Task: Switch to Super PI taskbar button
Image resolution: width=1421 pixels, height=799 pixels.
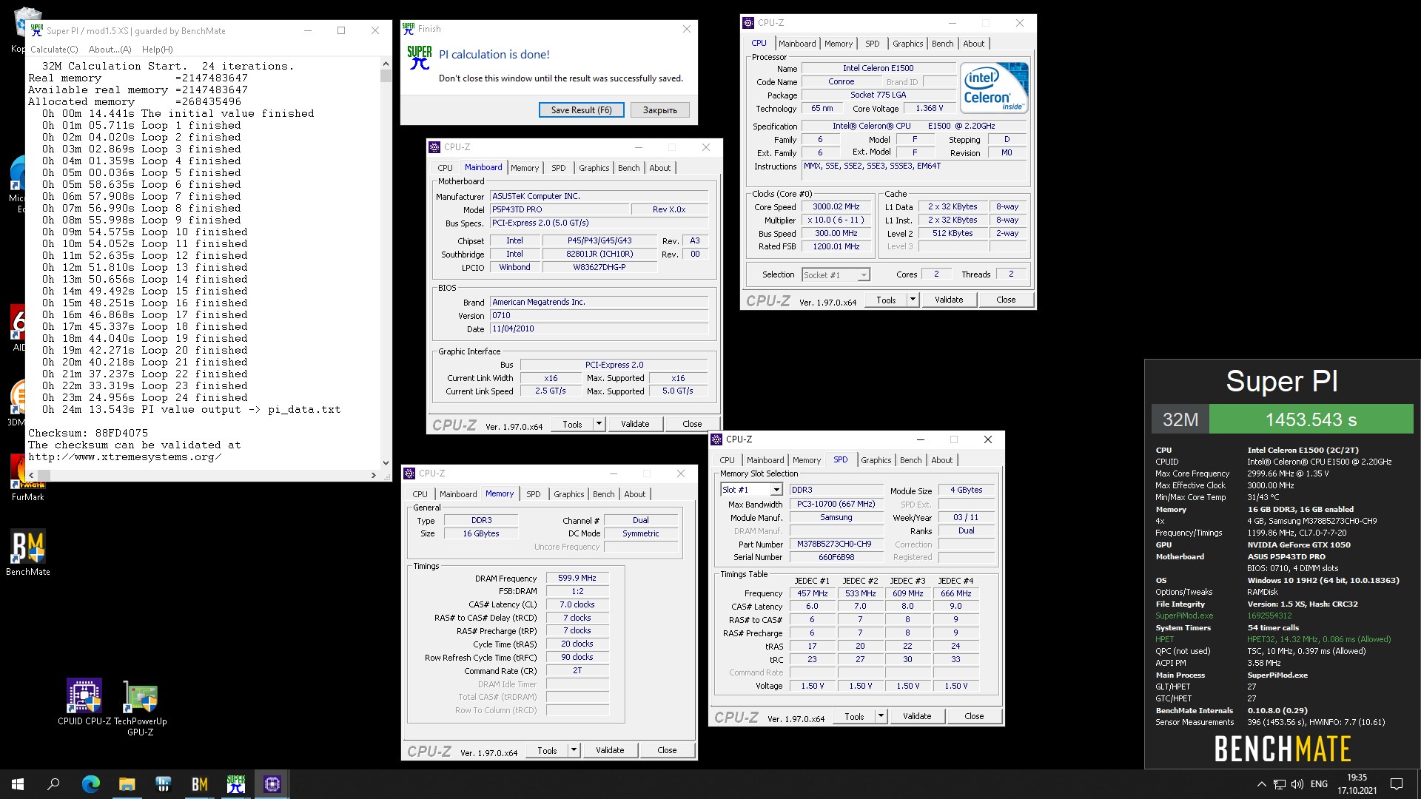Action: click(x=235, y=784)
